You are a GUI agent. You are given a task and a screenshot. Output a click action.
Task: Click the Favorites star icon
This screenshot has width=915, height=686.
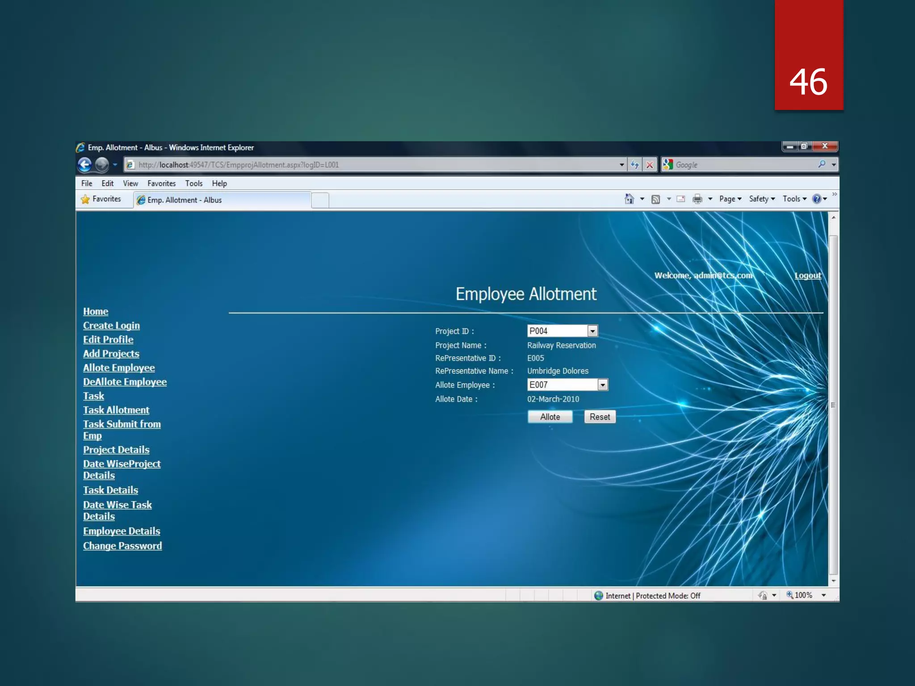coord(85,199)
